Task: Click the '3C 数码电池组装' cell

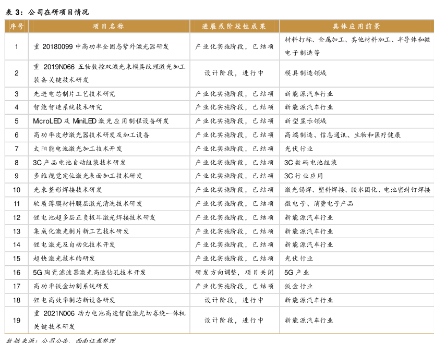Action: [310, 162]
